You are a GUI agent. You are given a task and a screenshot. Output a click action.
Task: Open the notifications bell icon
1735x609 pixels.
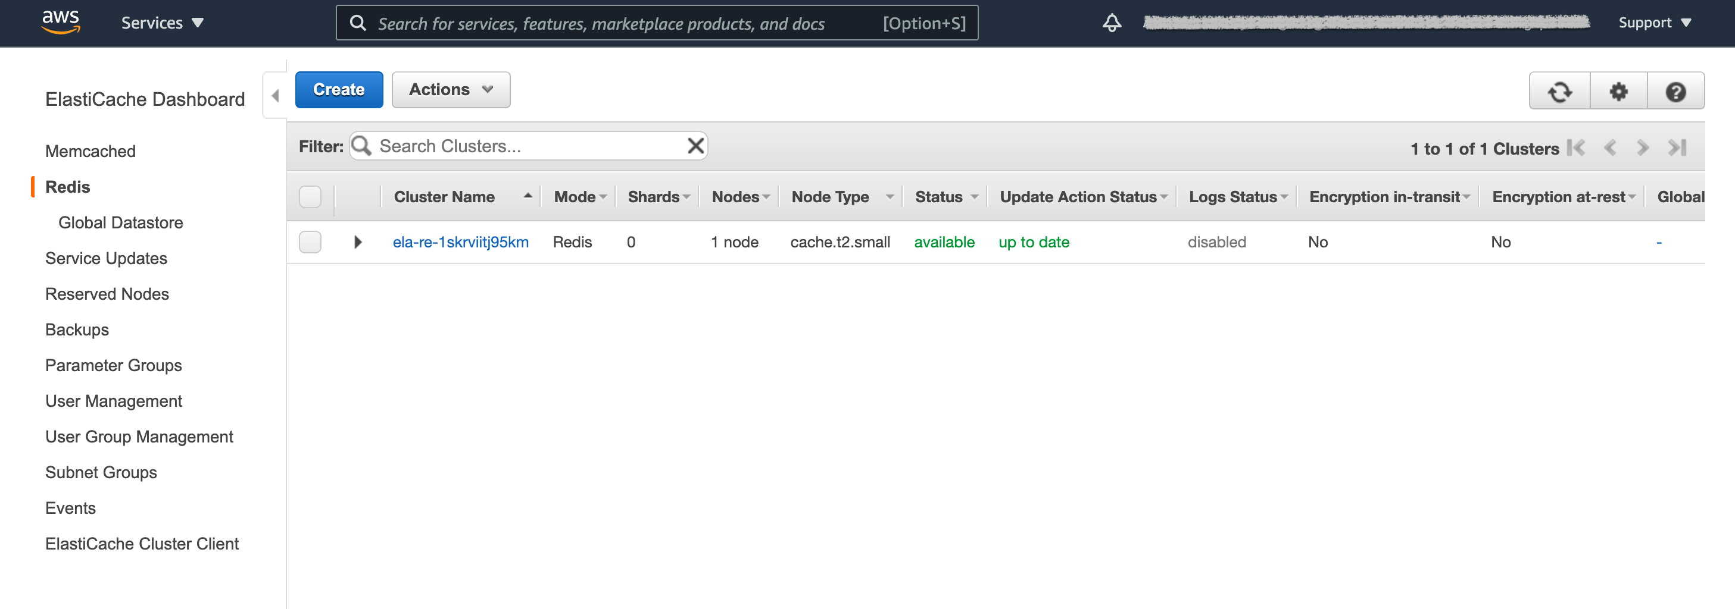tap(1111, 23)
